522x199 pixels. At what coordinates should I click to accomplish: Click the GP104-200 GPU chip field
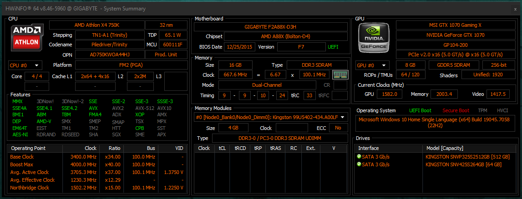[x=456, y=45]
